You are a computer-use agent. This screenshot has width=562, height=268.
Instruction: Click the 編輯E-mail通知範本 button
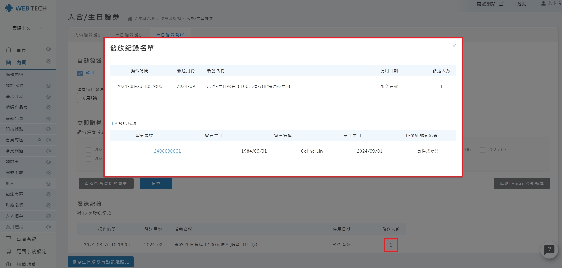point(521,183)
